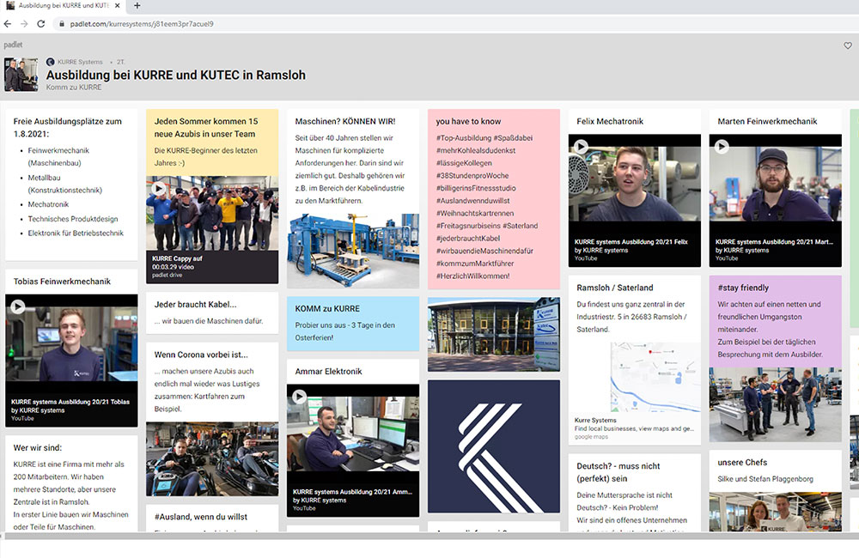Open the unsere Chefs photo
Viewport: 859px width, 558px height.
pyautogui.click(x=775, y=512)
